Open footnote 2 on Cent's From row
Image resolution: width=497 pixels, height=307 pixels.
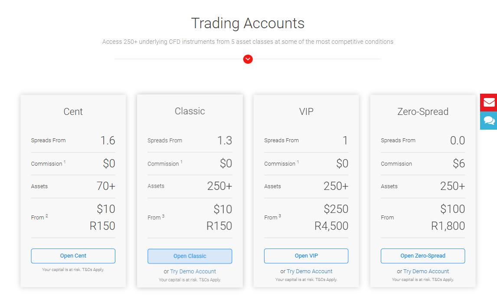46,216
